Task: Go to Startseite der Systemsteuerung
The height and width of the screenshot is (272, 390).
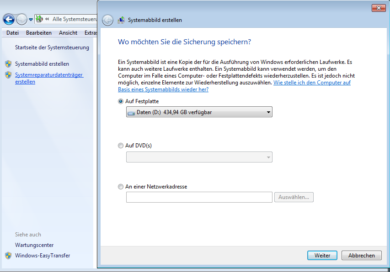Action: pyautogui.click(x=52, y=47)
